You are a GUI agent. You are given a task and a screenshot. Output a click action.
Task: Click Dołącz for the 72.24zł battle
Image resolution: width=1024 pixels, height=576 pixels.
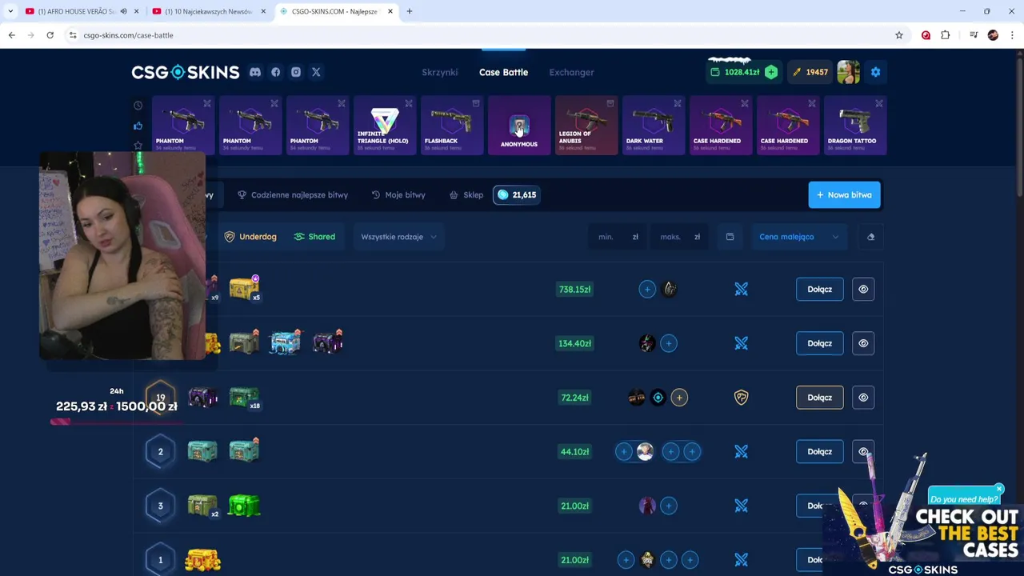pos(820,398)
